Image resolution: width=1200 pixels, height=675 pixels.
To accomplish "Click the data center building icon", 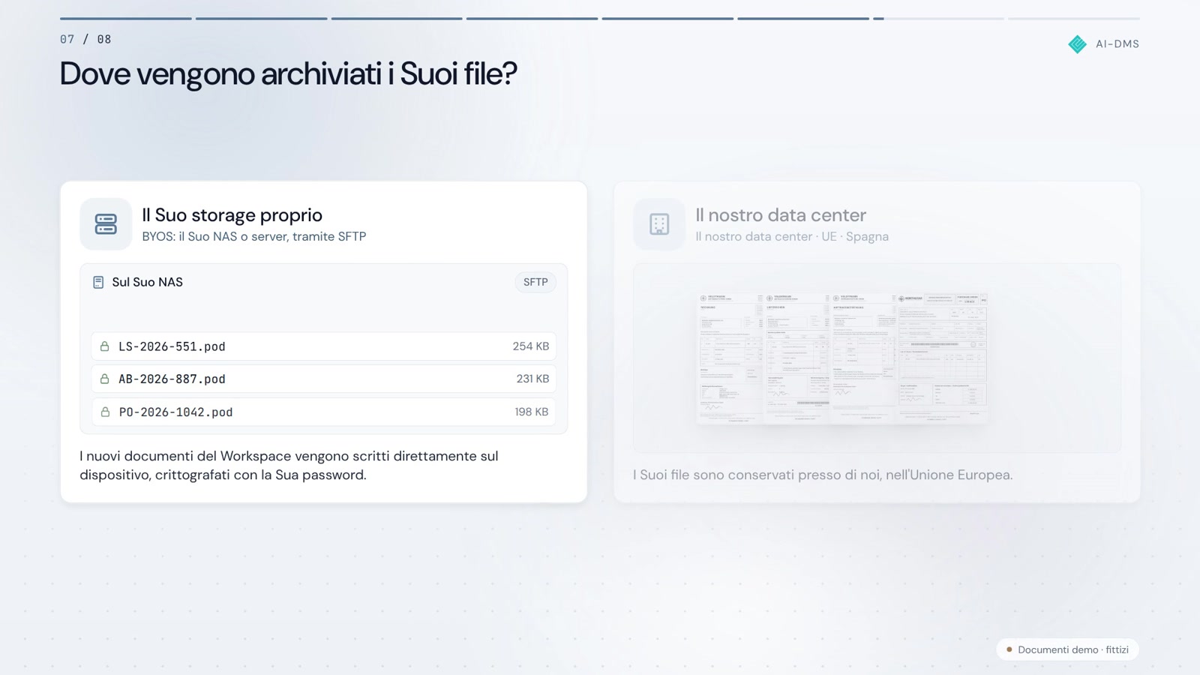I will [x=659, y=224].
